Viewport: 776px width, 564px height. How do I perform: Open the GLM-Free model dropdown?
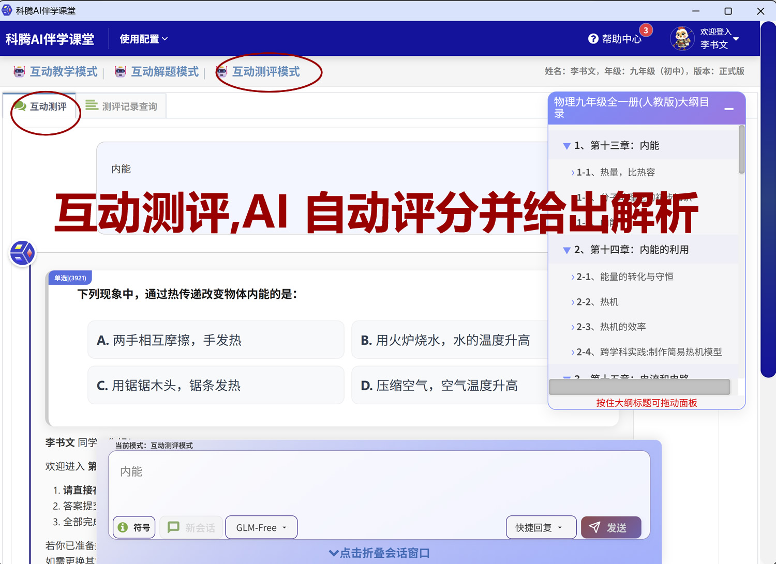(261, 527)
